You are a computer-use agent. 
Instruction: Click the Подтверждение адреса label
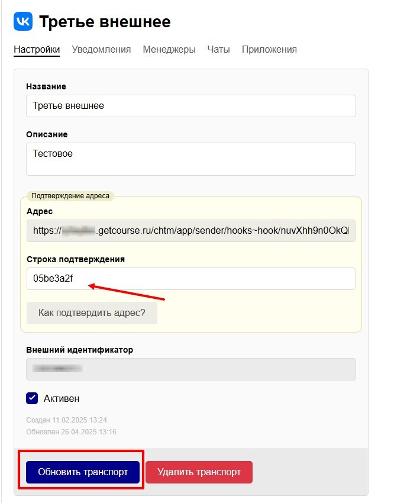tap(70, 196)
